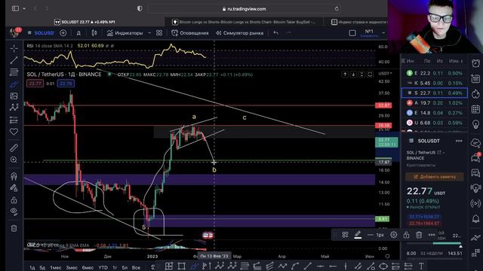Open the image icon tool in left sidebar
The image size is (483, 271).
tap(14, 96)
